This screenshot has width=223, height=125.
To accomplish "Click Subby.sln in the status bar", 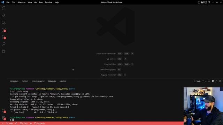I will coord(39,123).
